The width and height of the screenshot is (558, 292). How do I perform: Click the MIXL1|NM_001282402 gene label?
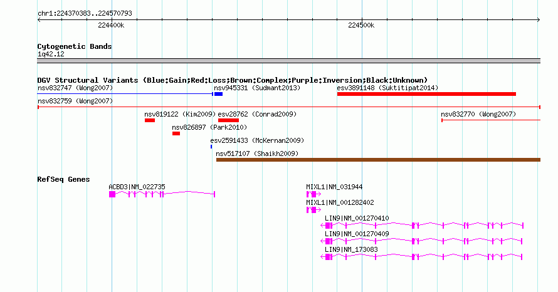pyautogui.click(x=340, y=202)
